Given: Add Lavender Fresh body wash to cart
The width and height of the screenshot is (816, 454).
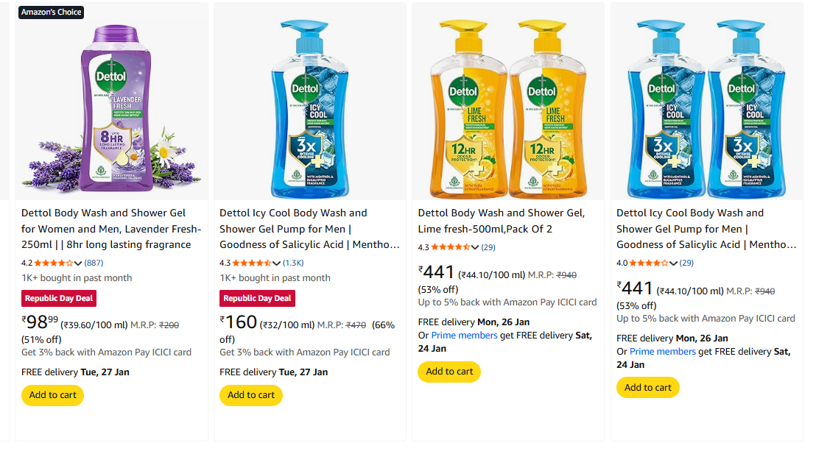Looking at the screenshot, I should [x=52, y=395].
